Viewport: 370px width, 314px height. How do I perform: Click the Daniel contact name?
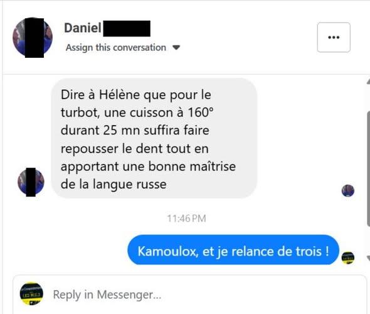click(x=83, y=28)
